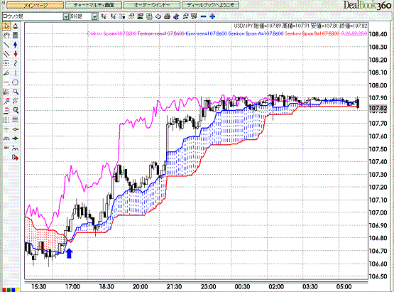
Task: Switch to the チャートマルチ画面 tab
Action: (x=94, y=5)
